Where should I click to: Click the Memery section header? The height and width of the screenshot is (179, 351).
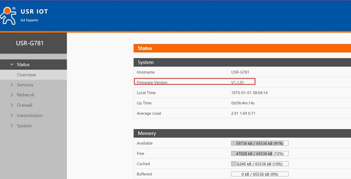(242, 133)
